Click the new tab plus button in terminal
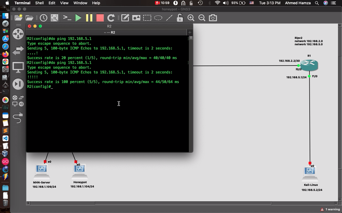The height and width of the screenshot is (213, 342). pyautogui.click(x=190, y=32)
